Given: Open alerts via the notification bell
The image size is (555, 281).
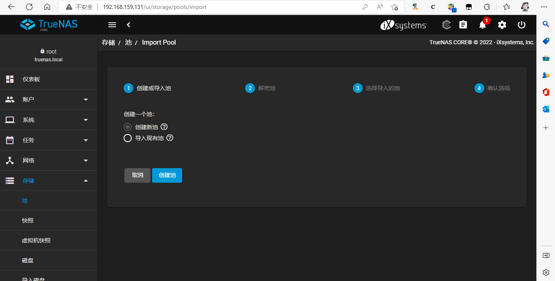Looking at the screenshot, I should 483,25.
